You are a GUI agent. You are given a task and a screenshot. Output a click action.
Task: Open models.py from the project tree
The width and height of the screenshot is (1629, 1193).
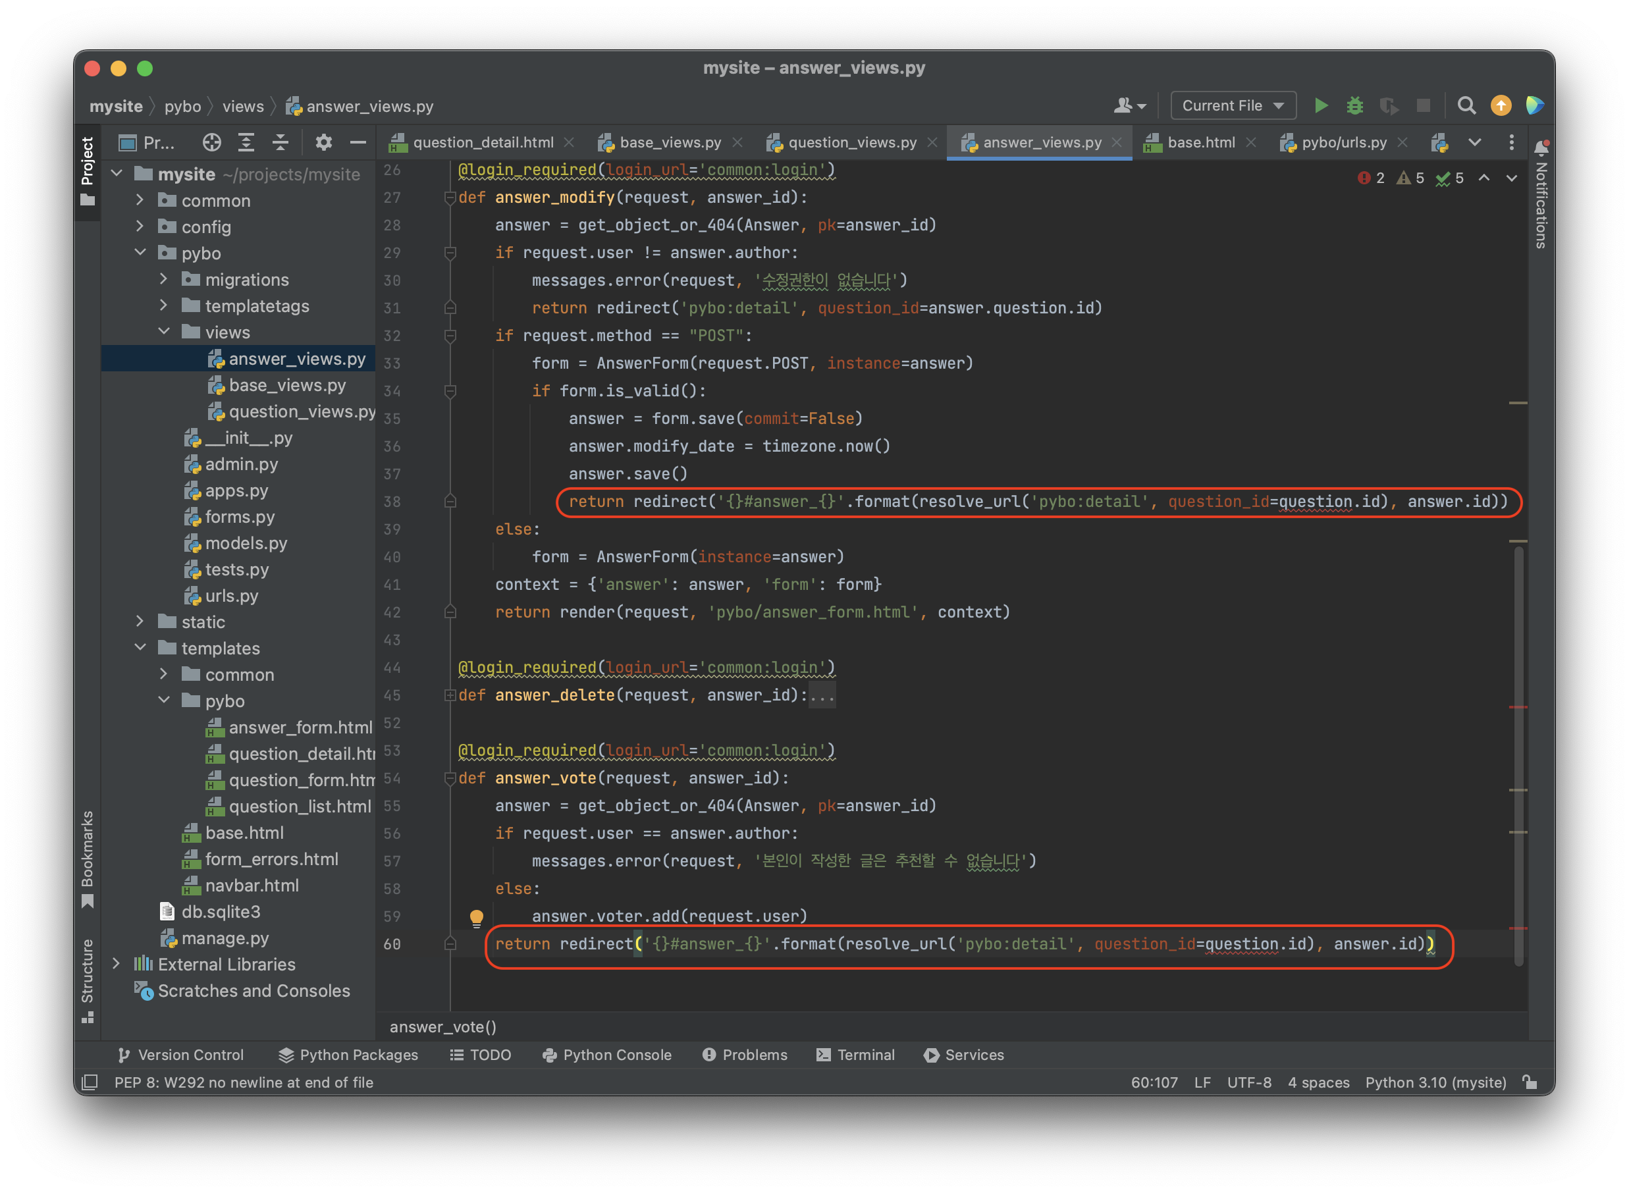click(246, 543)
